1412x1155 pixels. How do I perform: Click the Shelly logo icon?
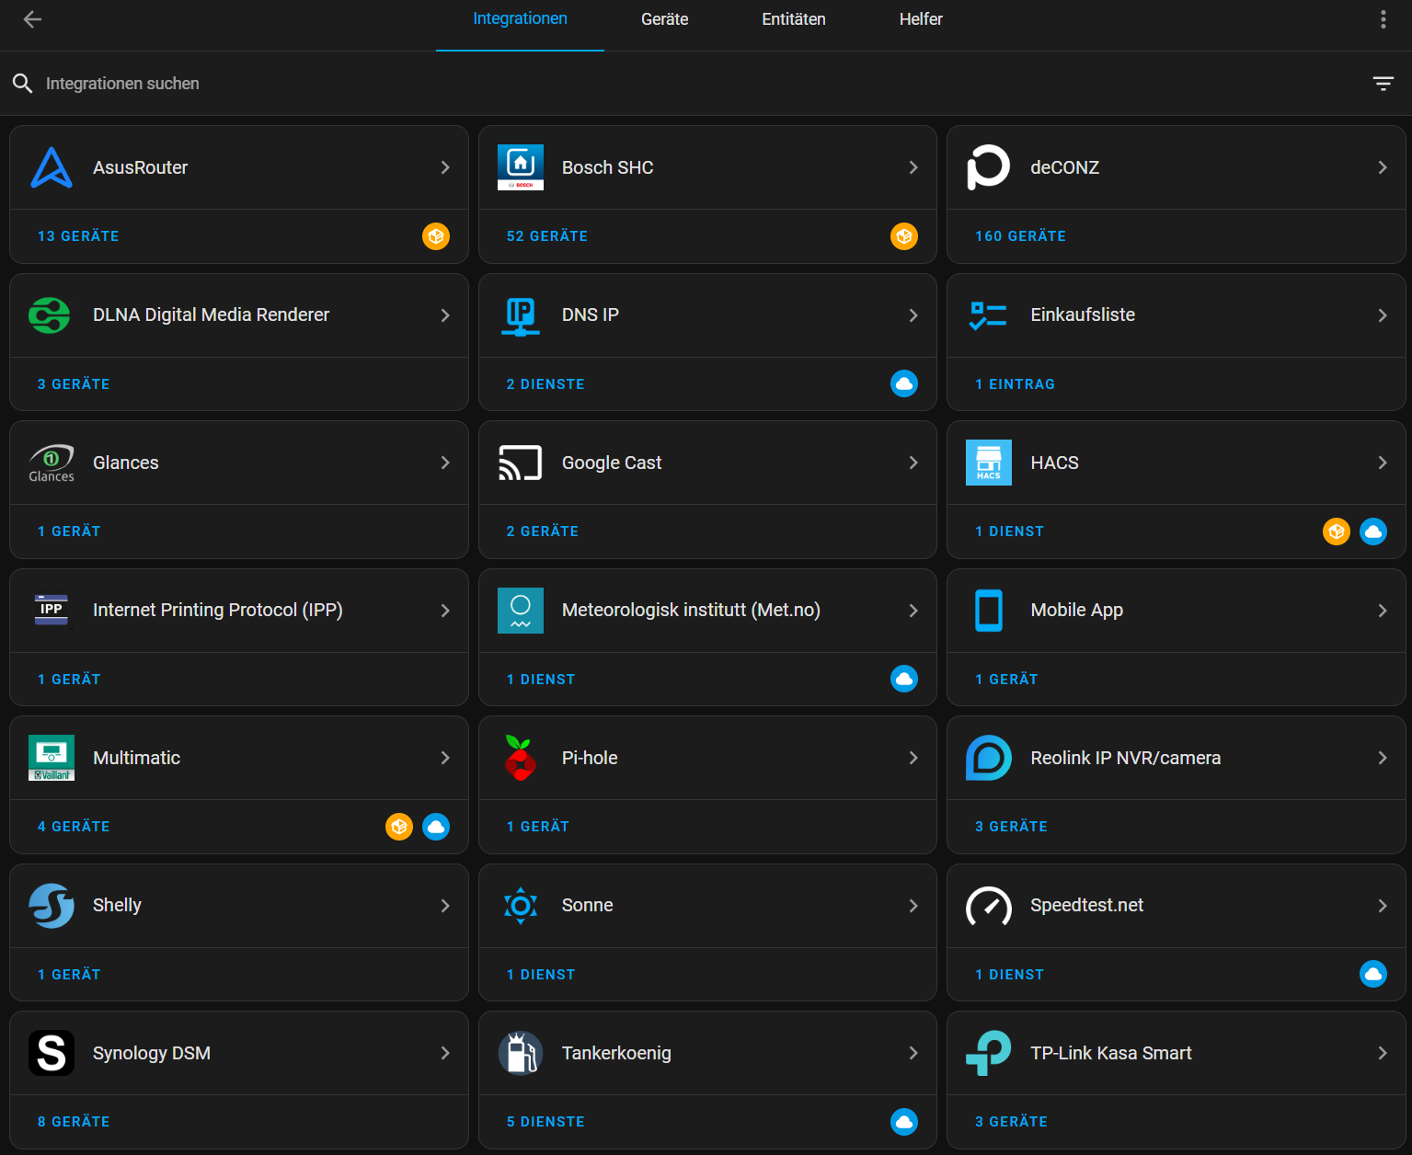point(52,906)
